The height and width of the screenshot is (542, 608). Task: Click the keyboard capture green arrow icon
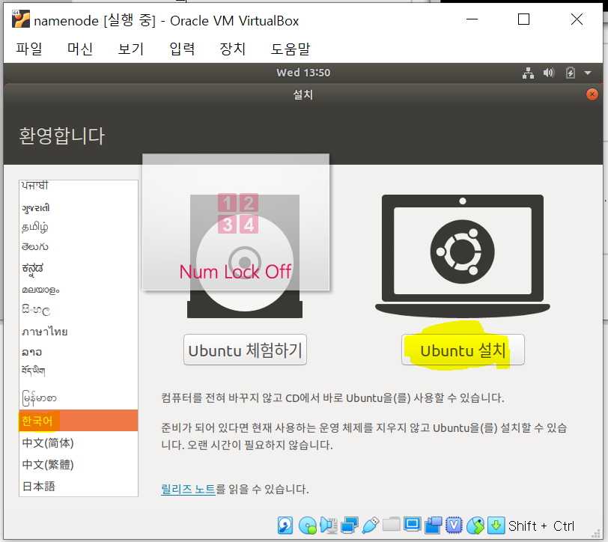(x=496, y=526)
